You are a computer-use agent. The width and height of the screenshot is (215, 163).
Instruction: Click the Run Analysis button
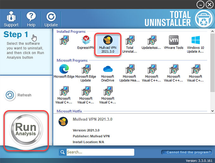(26, 130)
